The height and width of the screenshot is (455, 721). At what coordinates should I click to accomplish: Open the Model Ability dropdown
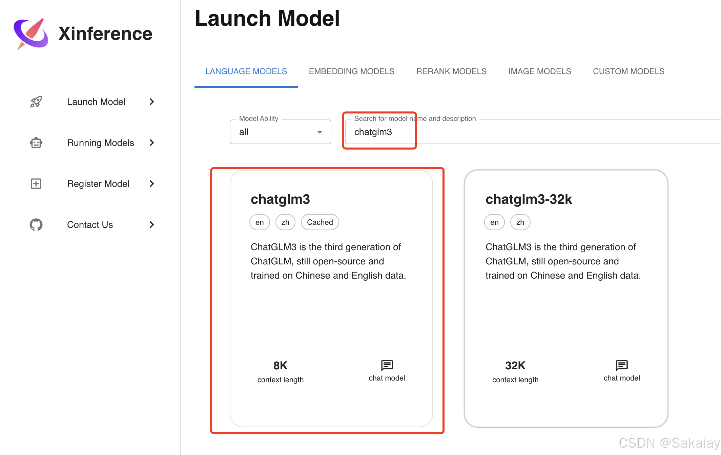point(280,132)
